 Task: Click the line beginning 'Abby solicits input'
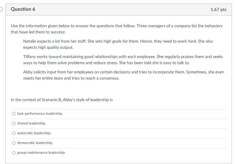pyautogui.click(x=123, y=72)
